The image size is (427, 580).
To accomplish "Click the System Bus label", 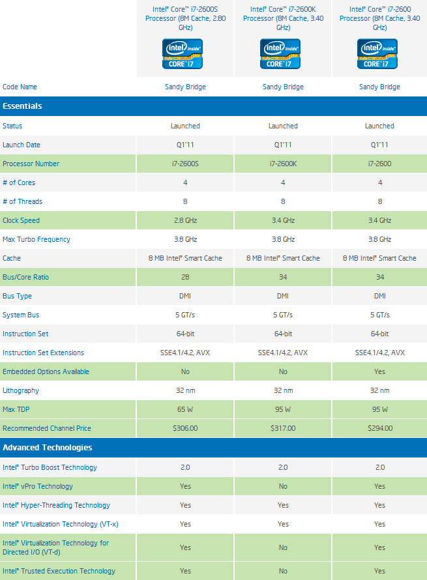I will pos(21,315).
